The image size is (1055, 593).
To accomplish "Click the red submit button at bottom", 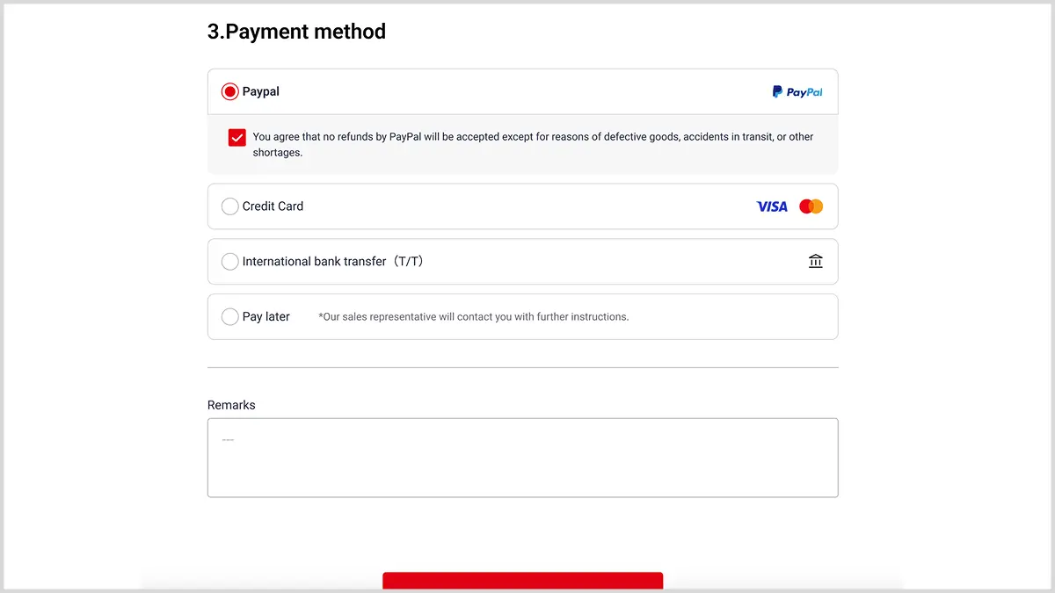I will pos(522,581).
